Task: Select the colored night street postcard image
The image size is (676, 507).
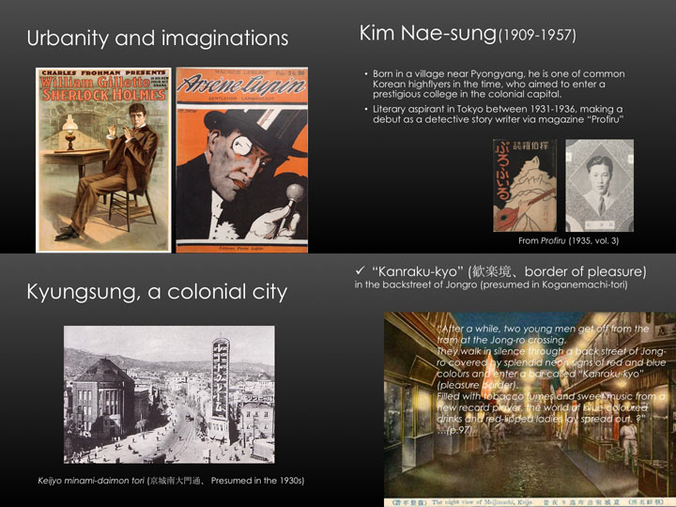Action: (x=530, y=409)
